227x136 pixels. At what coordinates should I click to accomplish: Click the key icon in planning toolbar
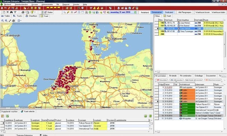coord(68,12)
